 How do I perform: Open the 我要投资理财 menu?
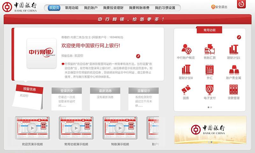(113, 8)
